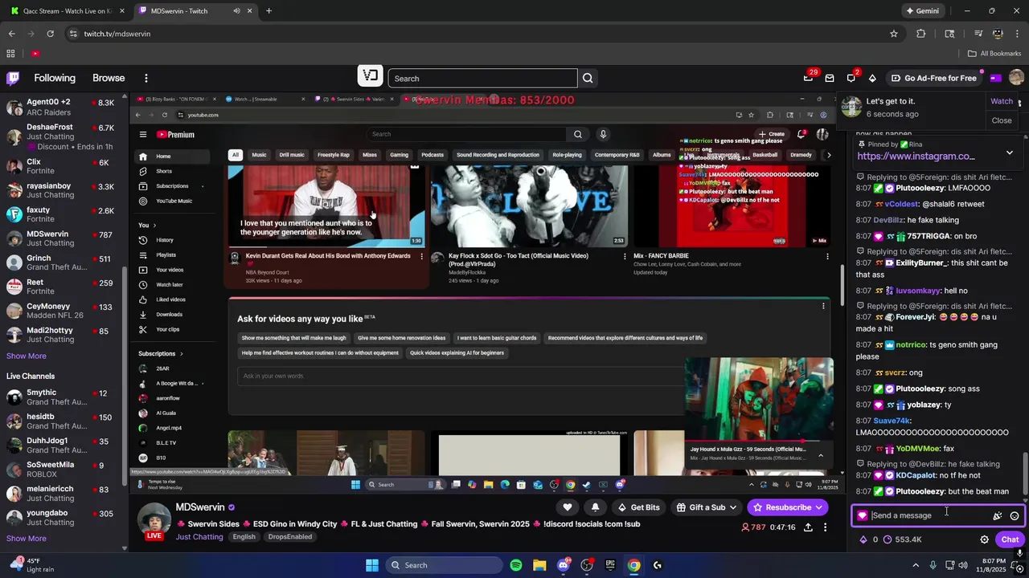Screen dimensions: 1029x578
Task: Open chat identity badge icon
Action: [863, 515]
